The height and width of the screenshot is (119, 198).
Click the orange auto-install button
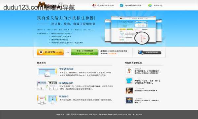pos(50,52)
